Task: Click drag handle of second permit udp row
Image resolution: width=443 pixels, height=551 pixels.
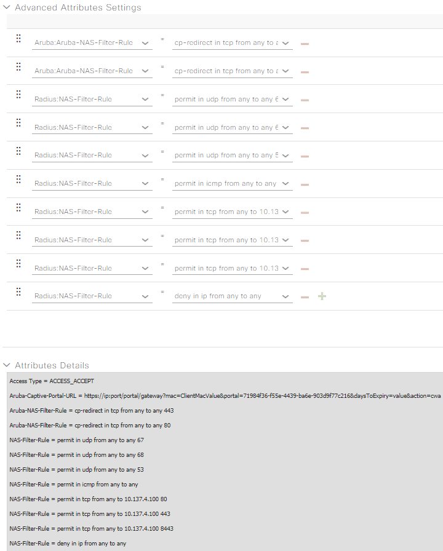Action: coord(18,122)
